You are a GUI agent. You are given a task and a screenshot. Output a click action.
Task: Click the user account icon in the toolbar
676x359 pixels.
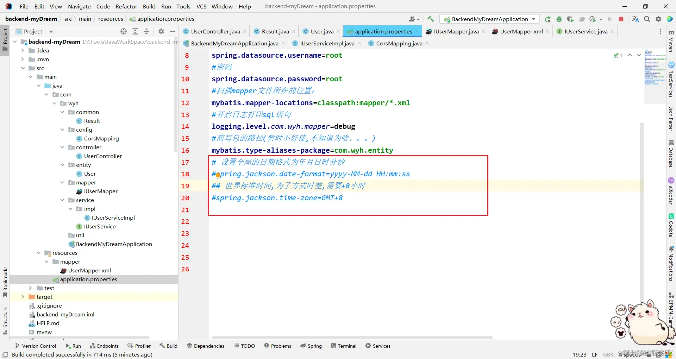coord(414,19)
